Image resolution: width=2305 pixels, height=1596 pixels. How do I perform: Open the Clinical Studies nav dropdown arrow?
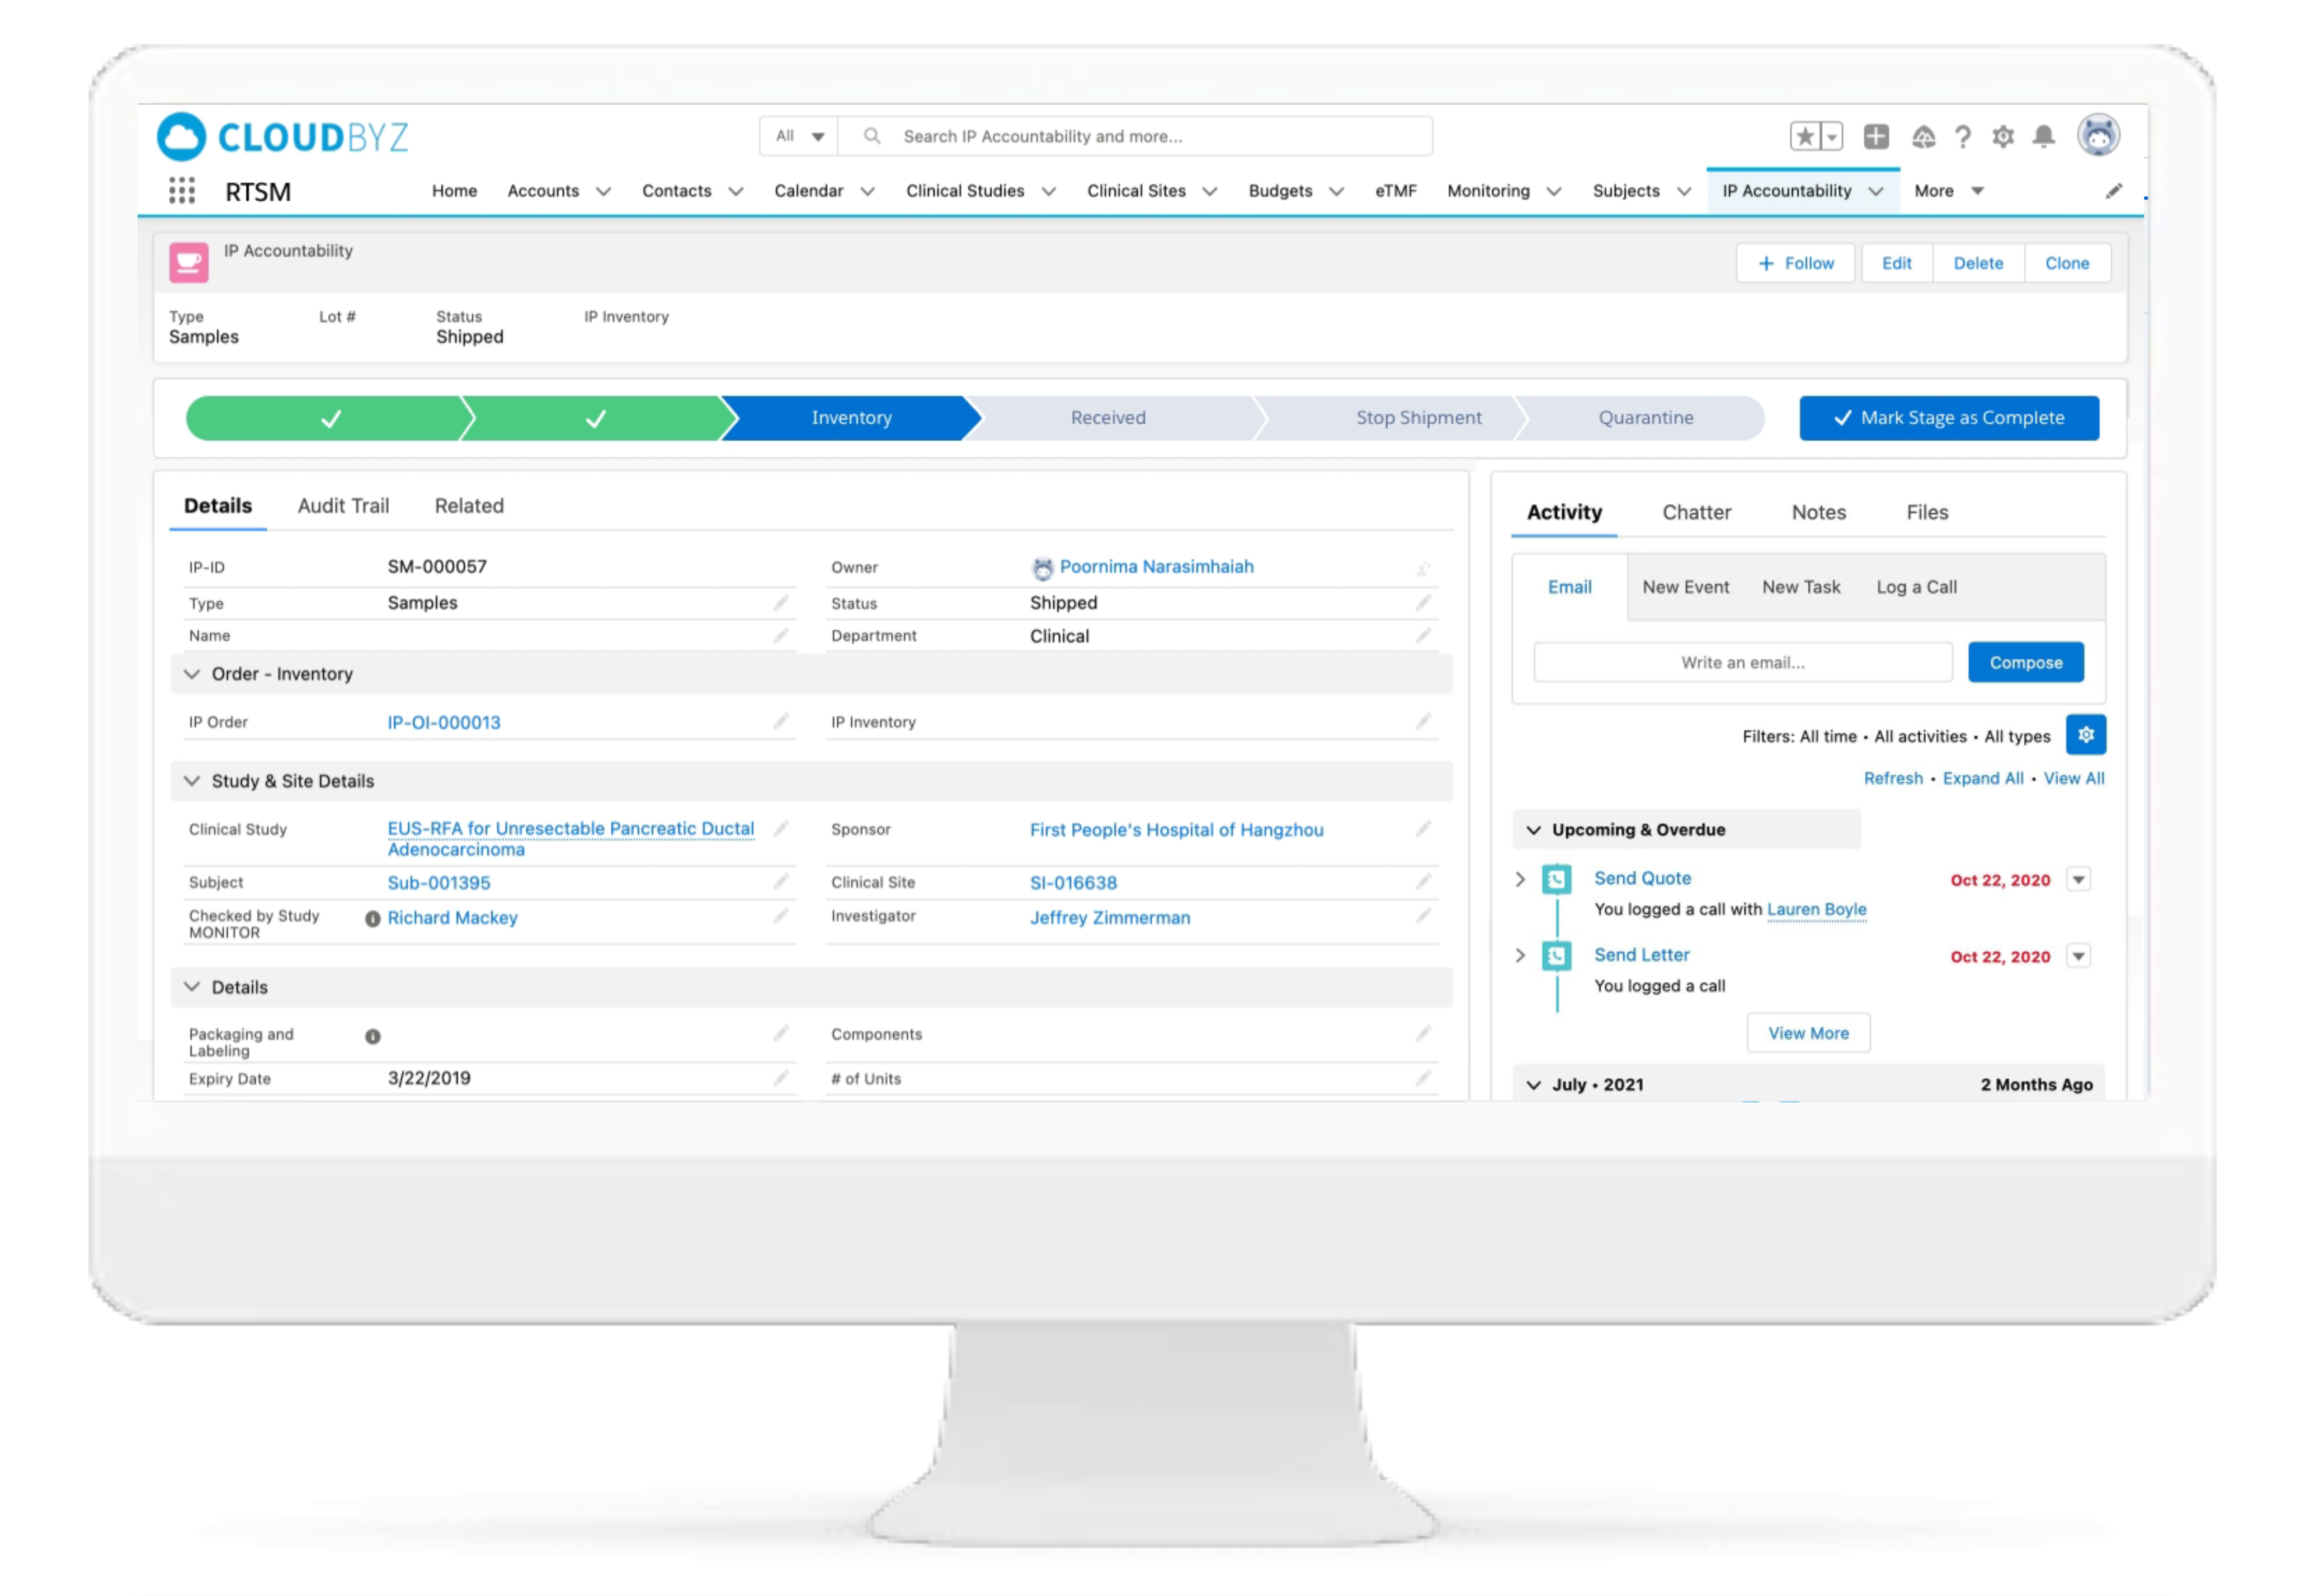1048,191
